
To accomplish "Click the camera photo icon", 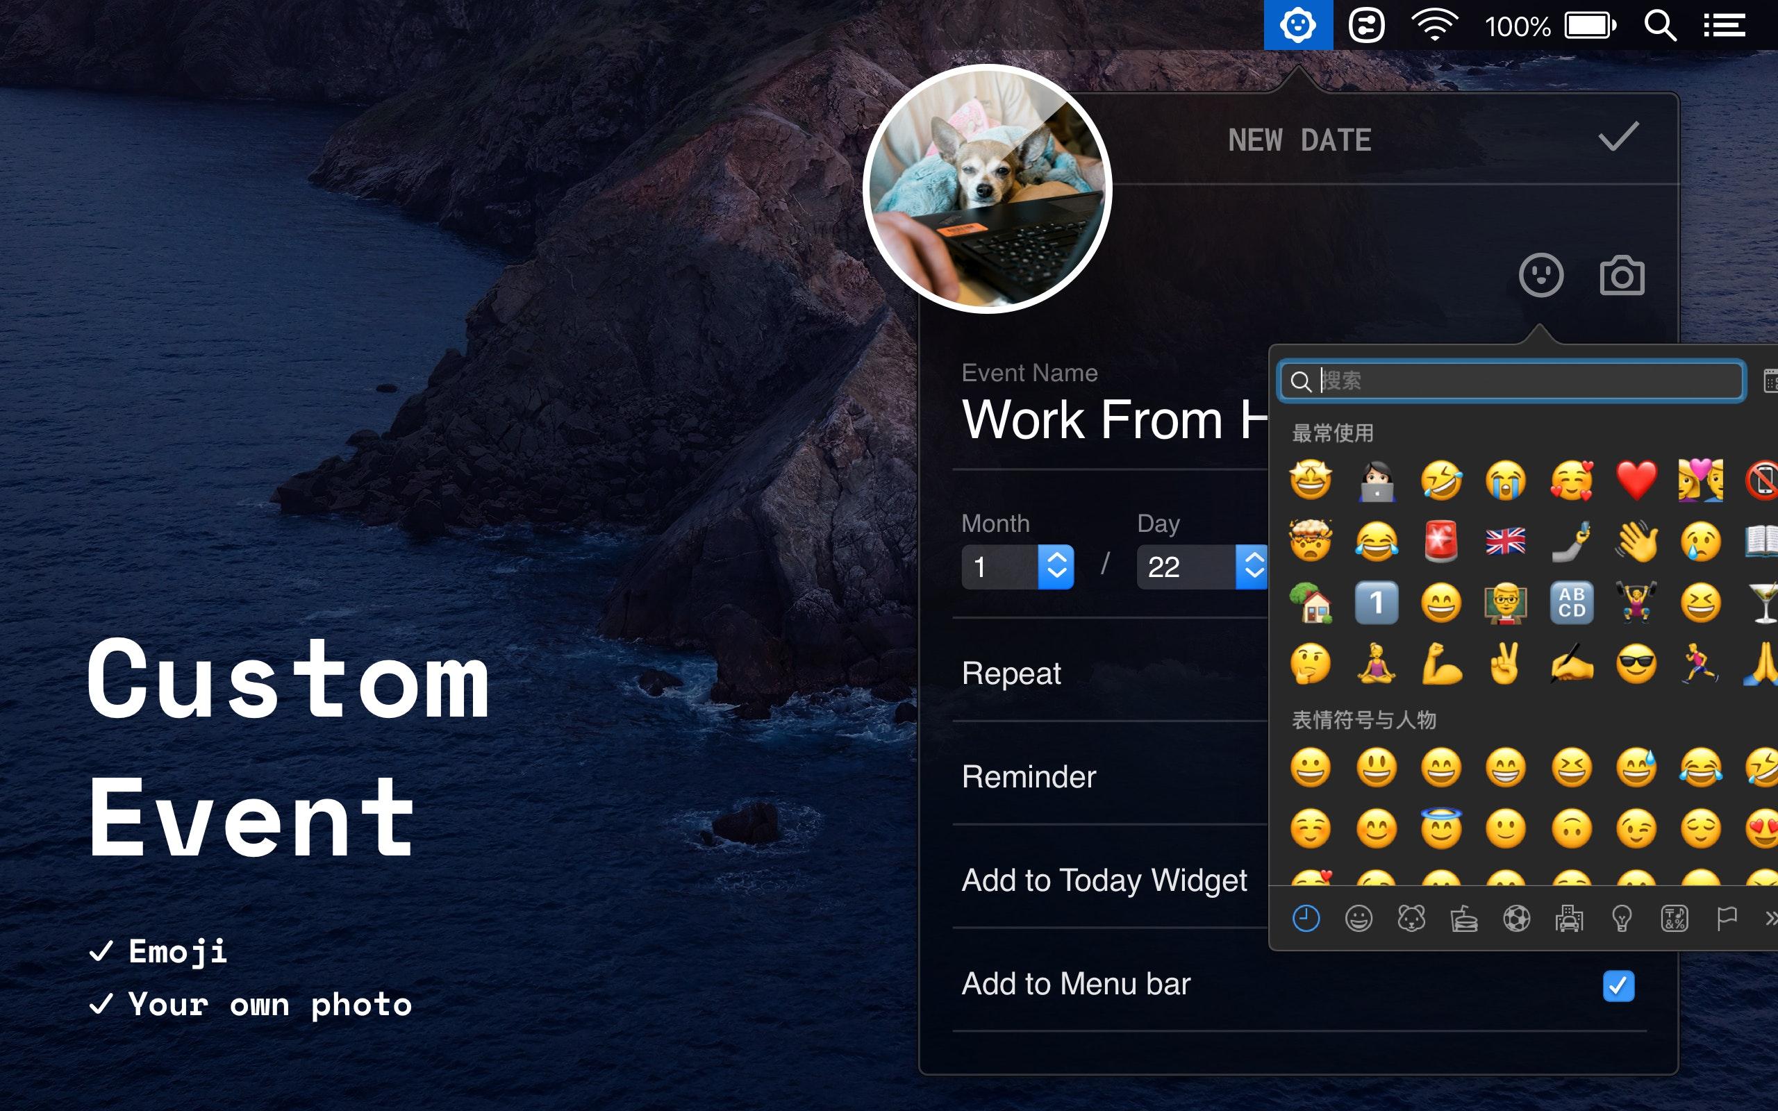I will 1622,276.
